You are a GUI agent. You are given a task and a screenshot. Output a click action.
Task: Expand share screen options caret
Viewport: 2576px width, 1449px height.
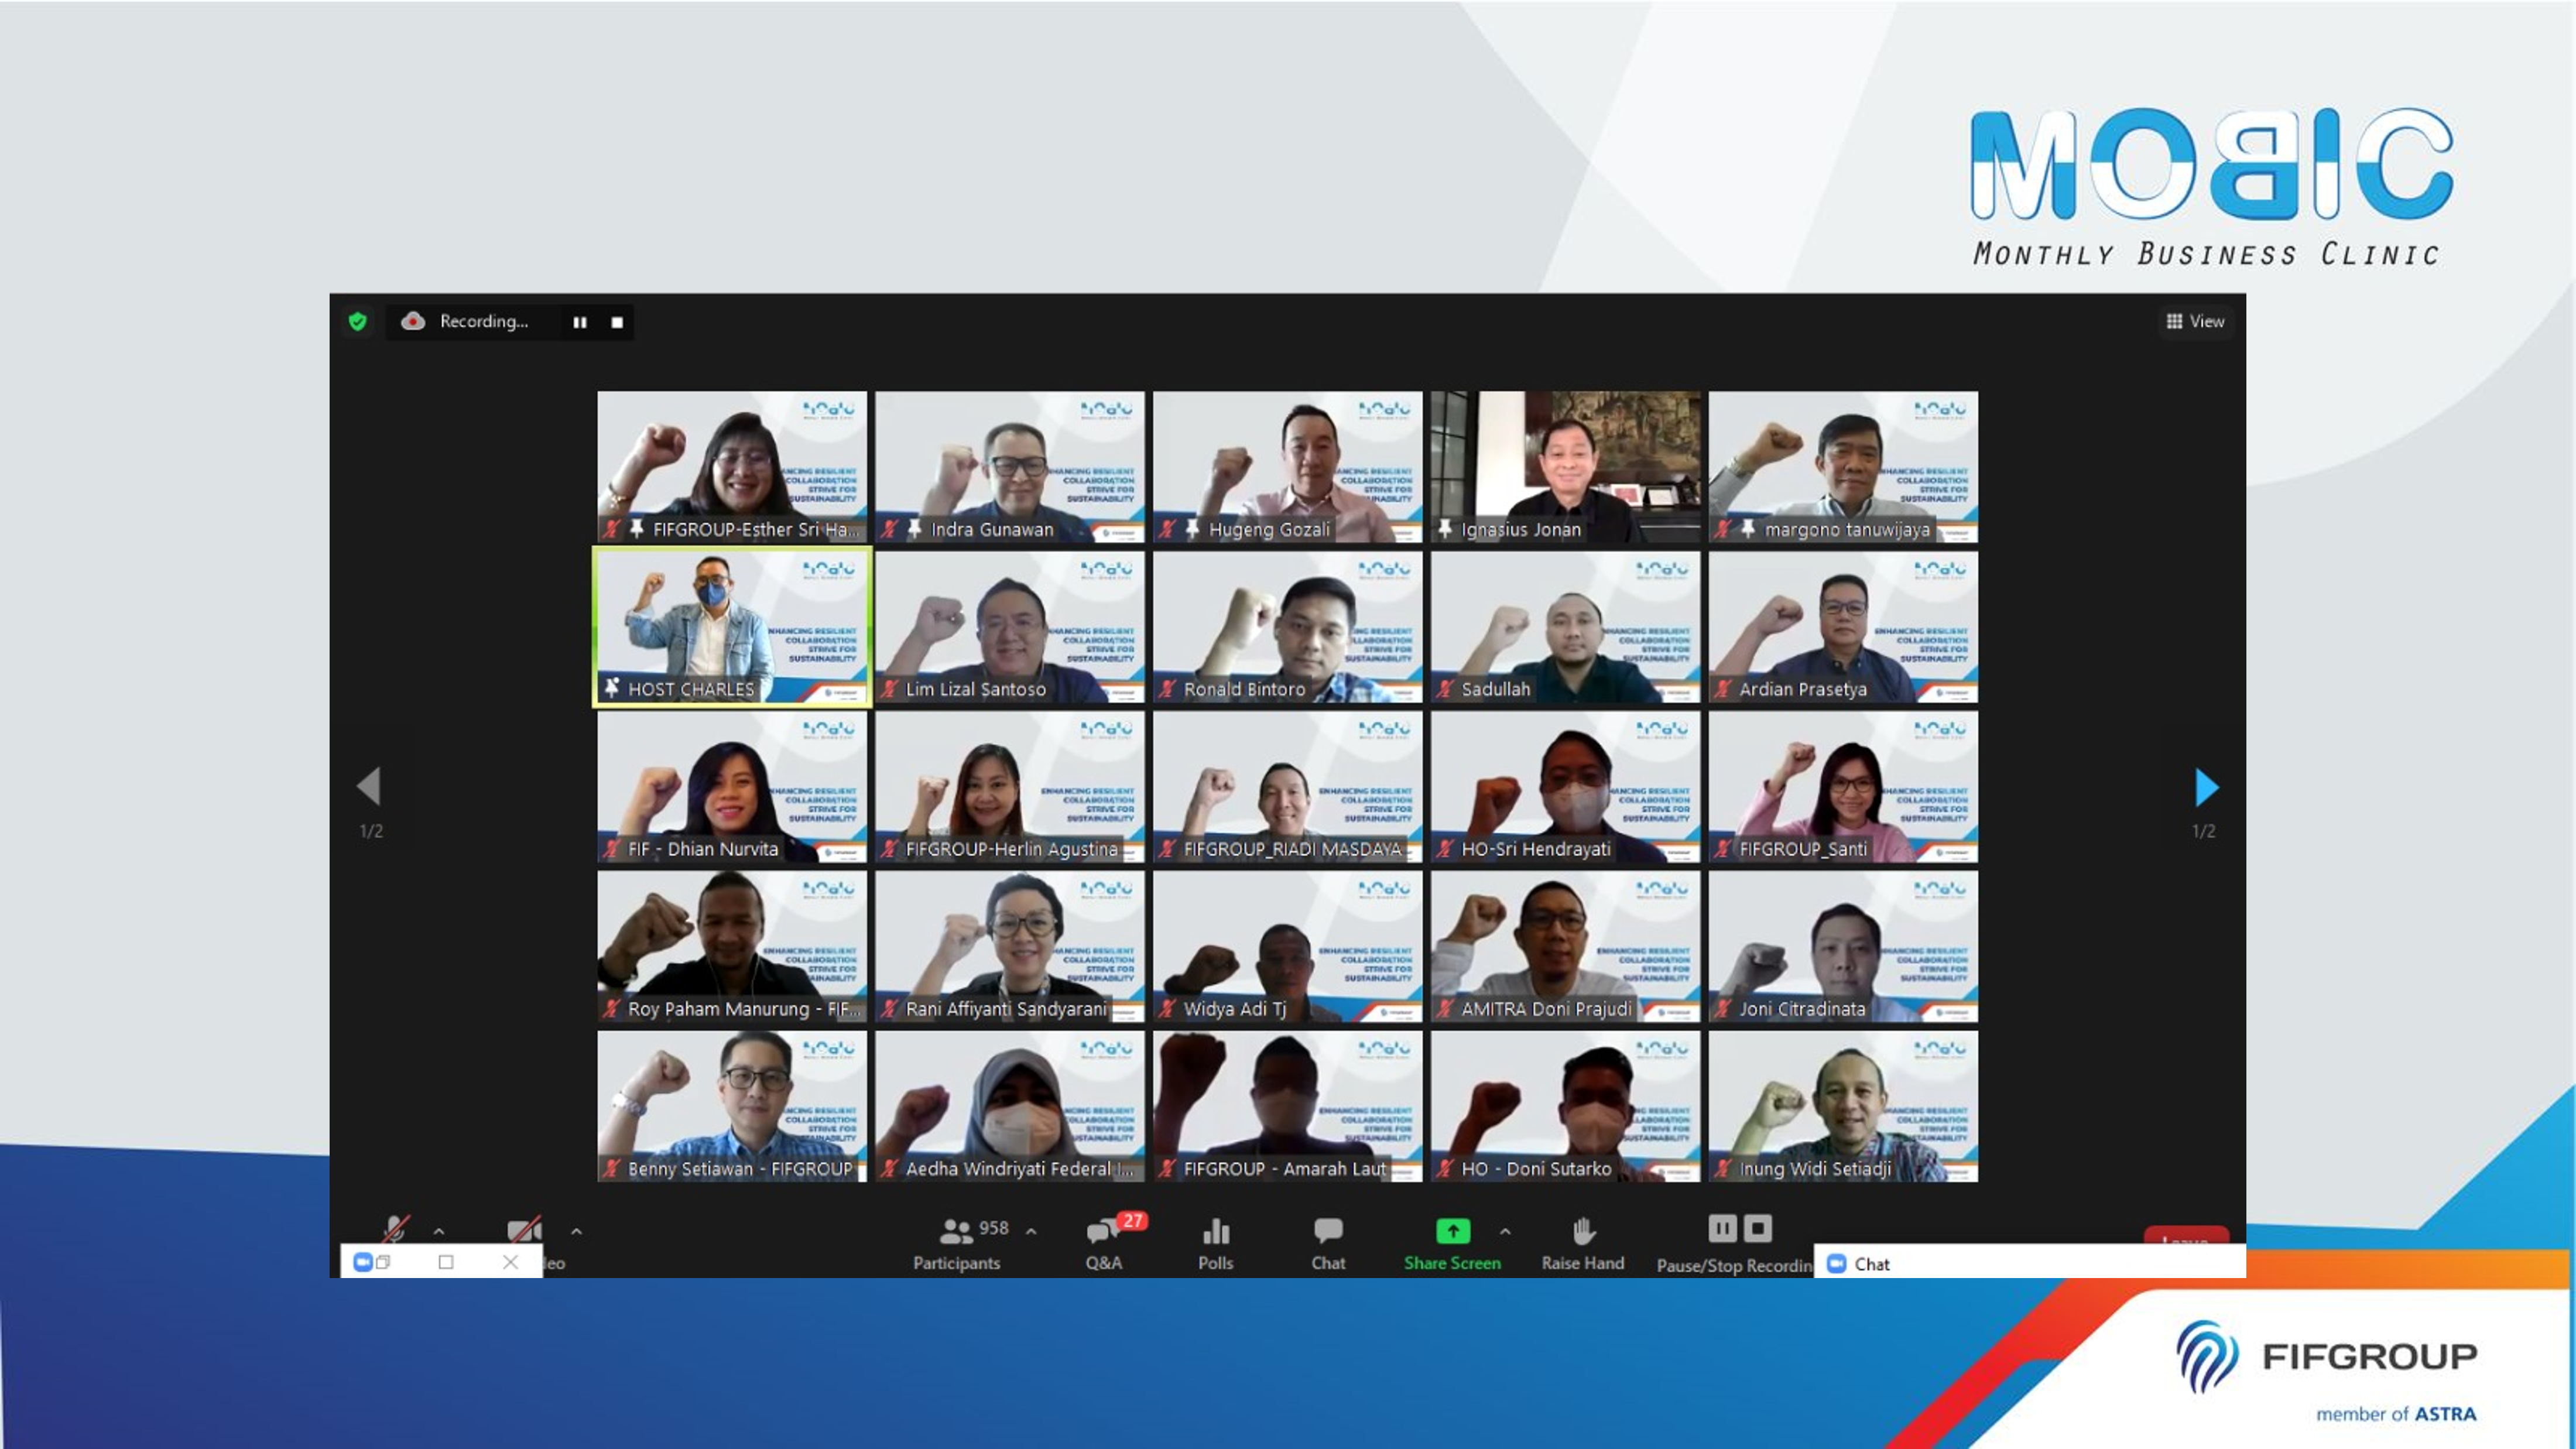(x=1505, y=1232)
